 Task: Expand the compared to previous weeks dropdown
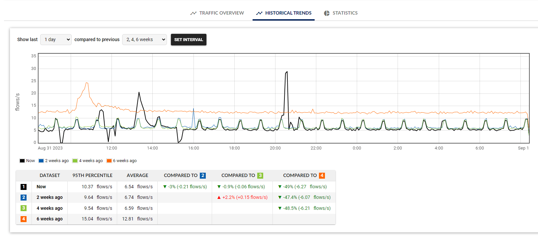point(144,40)
